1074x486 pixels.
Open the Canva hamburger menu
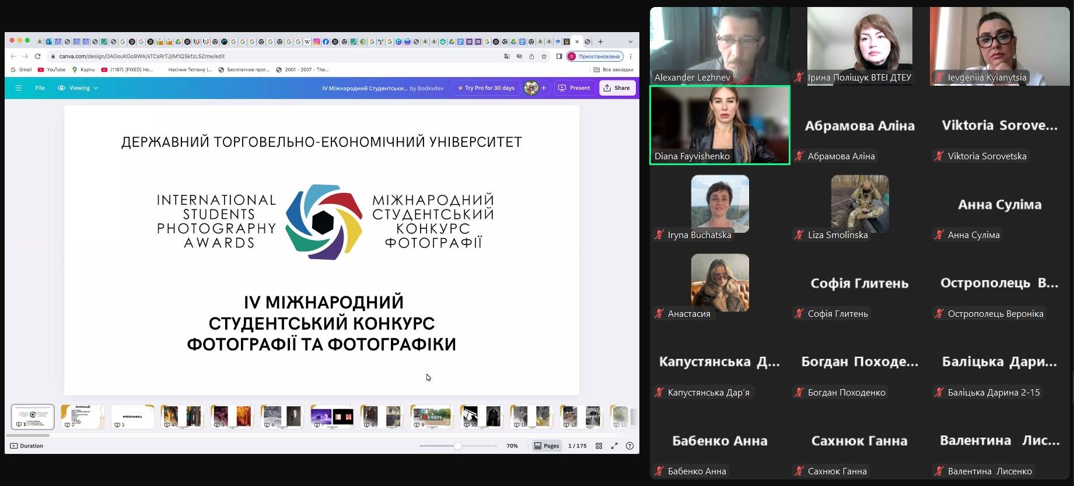pos(19,88)
